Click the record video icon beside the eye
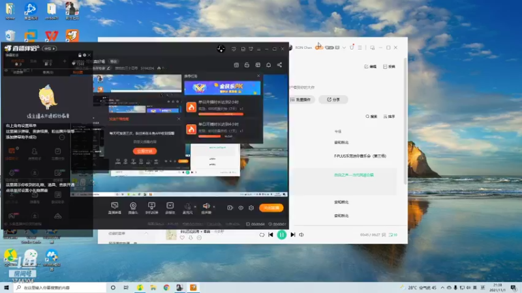Image resolution: width=522 pixels, height=293 pixels. [230, 208]
